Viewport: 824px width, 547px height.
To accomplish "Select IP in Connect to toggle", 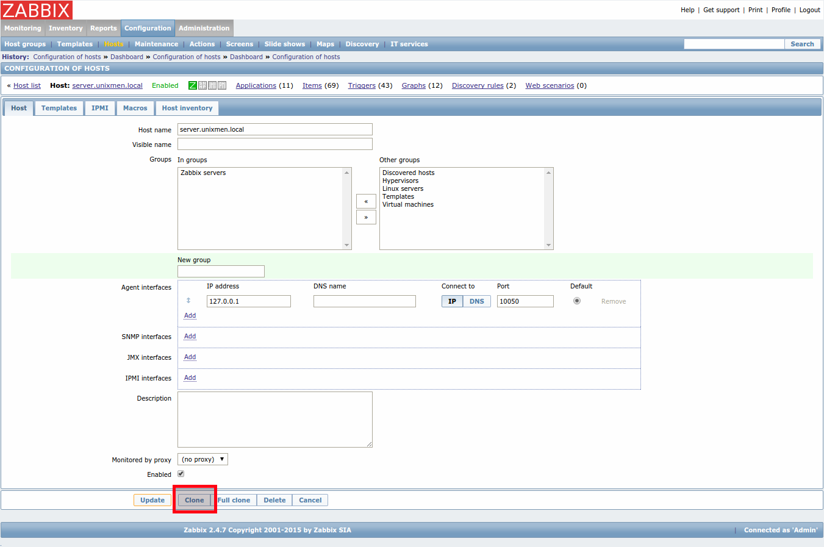I will click(452, 301).
